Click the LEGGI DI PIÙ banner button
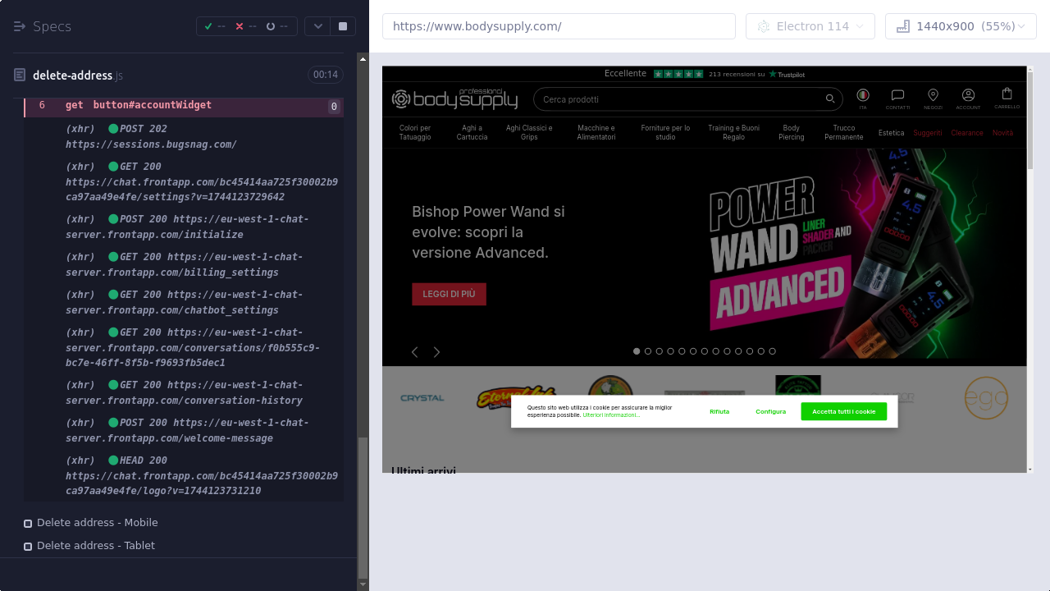 tap(449, 294)
